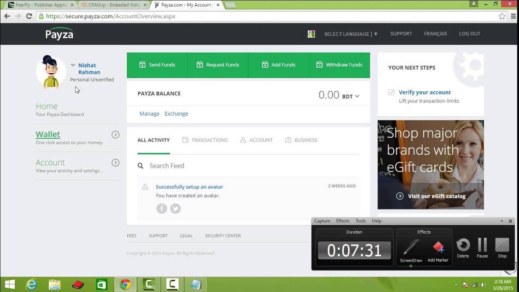Open the recorder Help menu
This screenshot has height=292, width=519.
pos(377,221)
